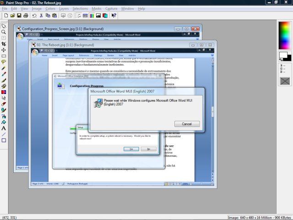Select the Magic Wand tool
The width and height of the screenshot is (293, 220).
click(4, 68)
